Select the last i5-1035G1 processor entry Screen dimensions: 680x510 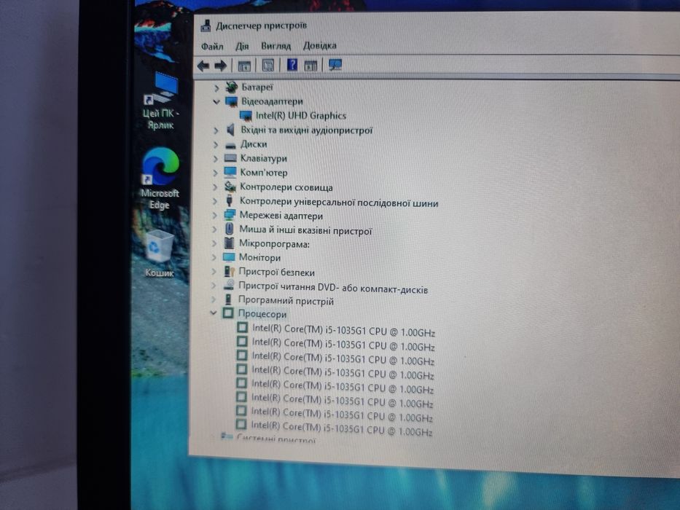[x=342, y=429]
